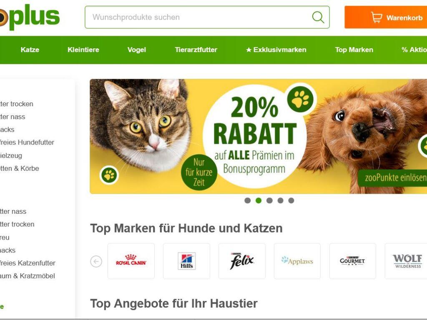Open the Tierarztfutter navigation menu
427x320 pixels.
coord(196,50)
